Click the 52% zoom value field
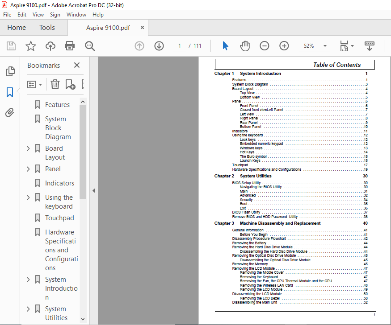The height and width of the screenshot is (325, 391). pos(309,46)
